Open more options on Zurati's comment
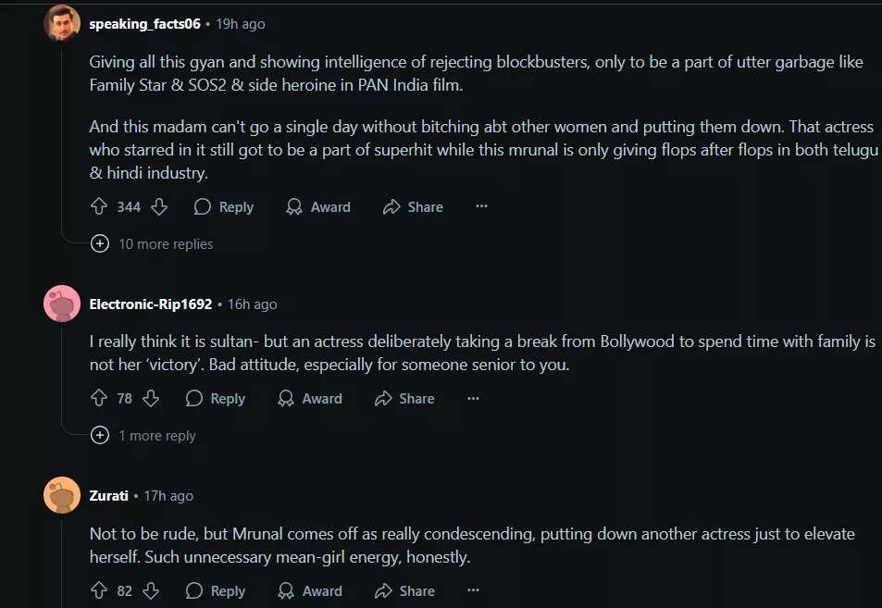Image resolution: width=882 pixels, height=608 pixels. click(x=473, y=591)
